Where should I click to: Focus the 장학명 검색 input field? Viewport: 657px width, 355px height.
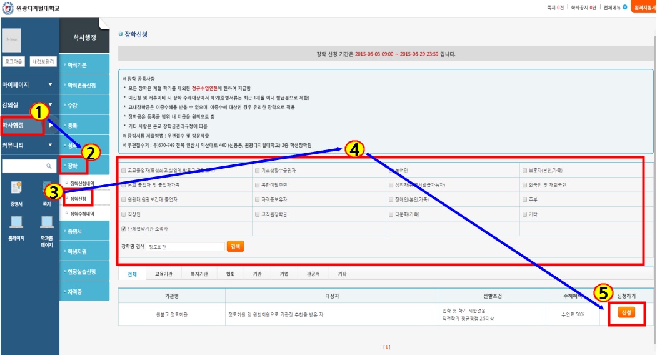(x=186, y=247)
